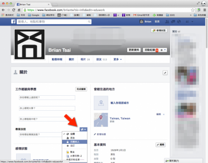208x163 pixels.
Task: Click the workplace input field
Action: click(47, 98)
